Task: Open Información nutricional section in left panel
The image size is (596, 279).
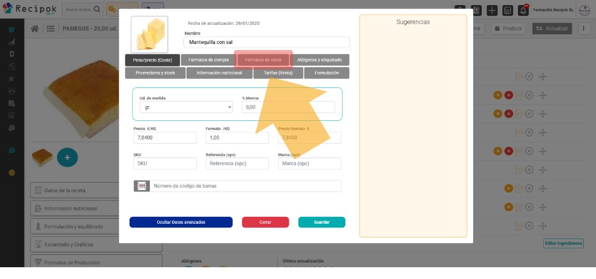Action: click(x=96, y=208)
